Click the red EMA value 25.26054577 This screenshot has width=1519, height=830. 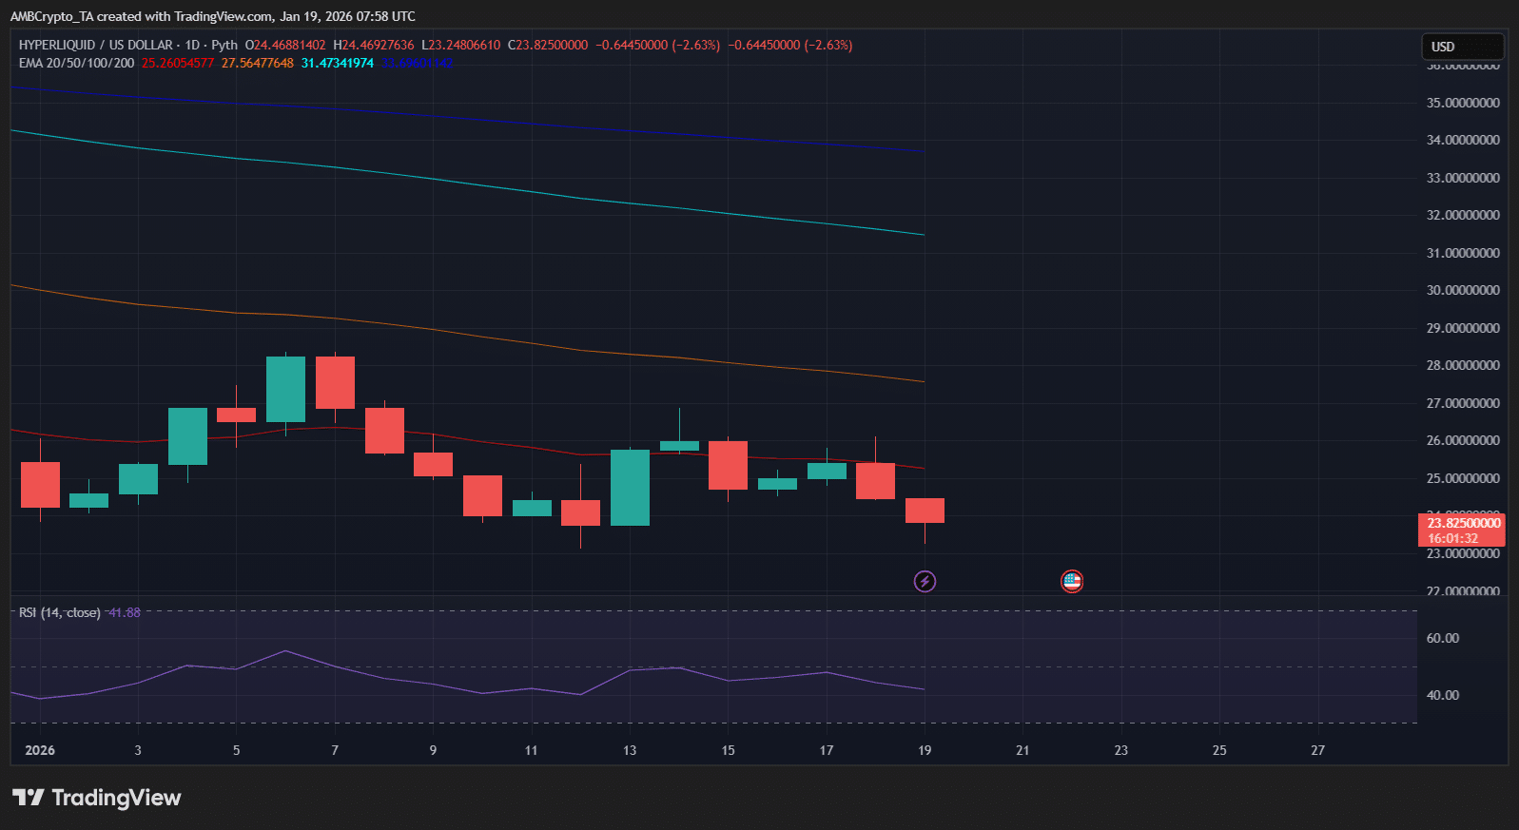178,63
